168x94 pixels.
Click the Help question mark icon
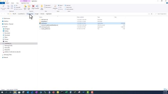point(167,3)
